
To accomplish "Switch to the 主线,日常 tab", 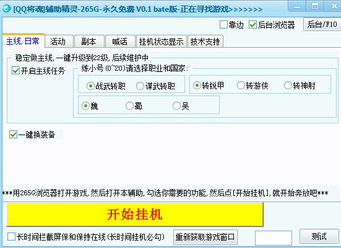I will (x=23, y=41).
